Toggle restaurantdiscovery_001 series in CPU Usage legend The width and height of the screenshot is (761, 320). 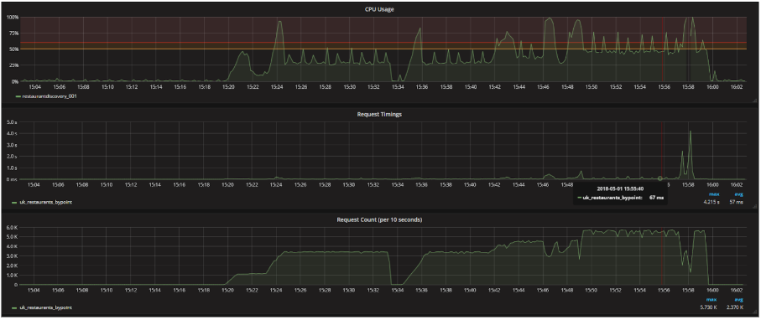pos(50,96)
